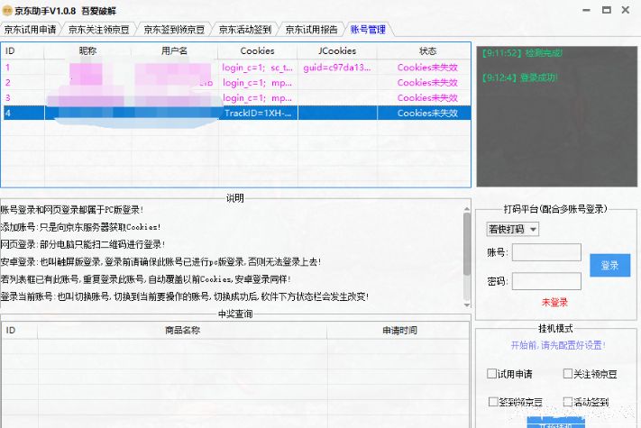641x428 pixels.
Task: Click the 申请时间 column header
Action: pos(399,330)
